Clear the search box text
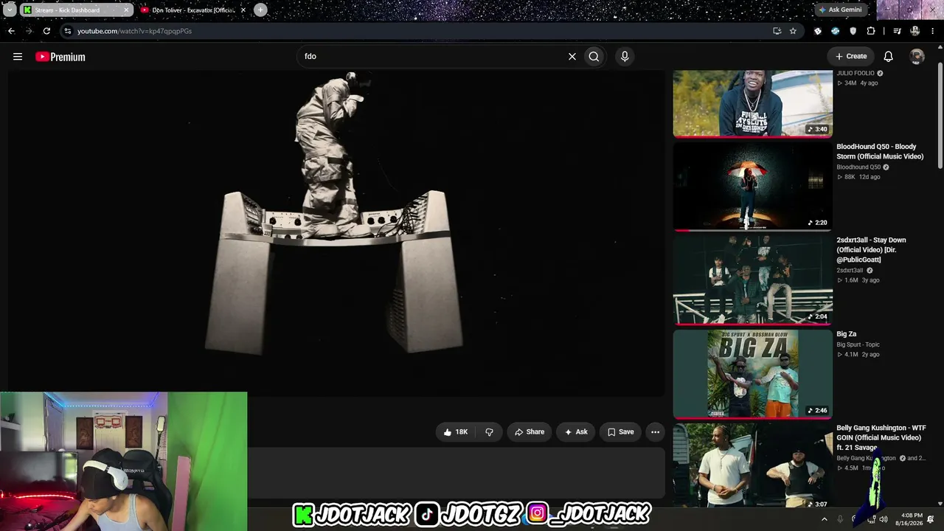 [572, 56]
